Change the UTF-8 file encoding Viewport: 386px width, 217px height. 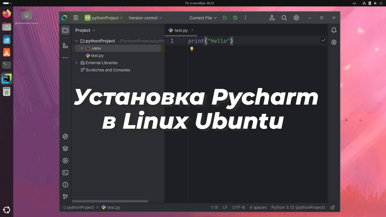point(239,207)
